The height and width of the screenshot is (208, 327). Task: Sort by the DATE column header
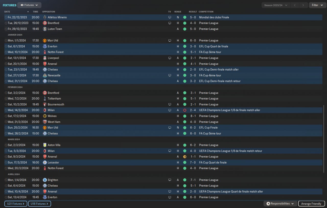point(7,12)
